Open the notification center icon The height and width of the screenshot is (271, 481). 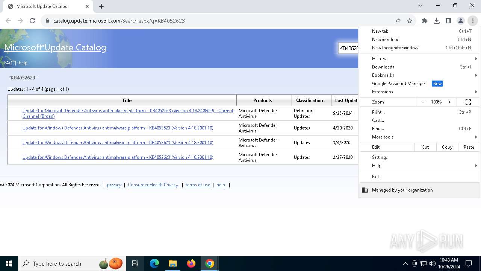(x=469, y=263)
